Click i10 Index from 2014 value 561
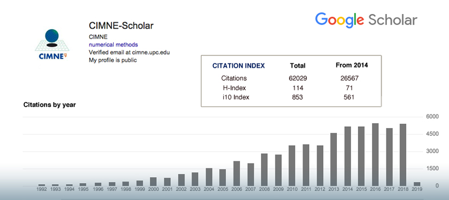This screenshot has height=200, width=449. 349,97
